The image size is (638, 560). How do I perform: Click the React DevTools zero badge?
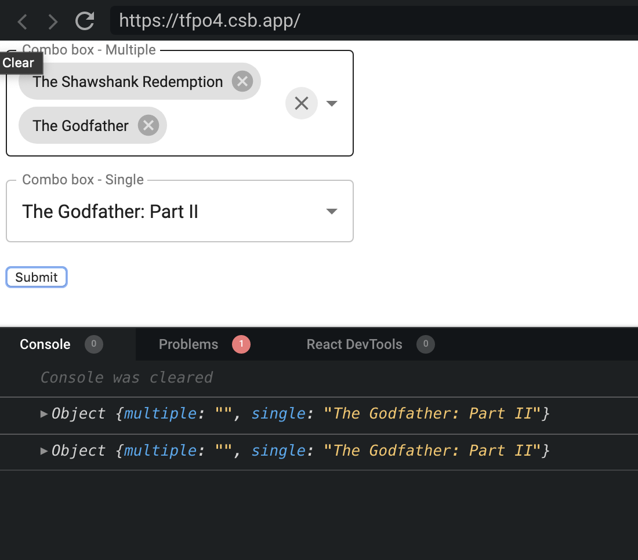(425, 344)
